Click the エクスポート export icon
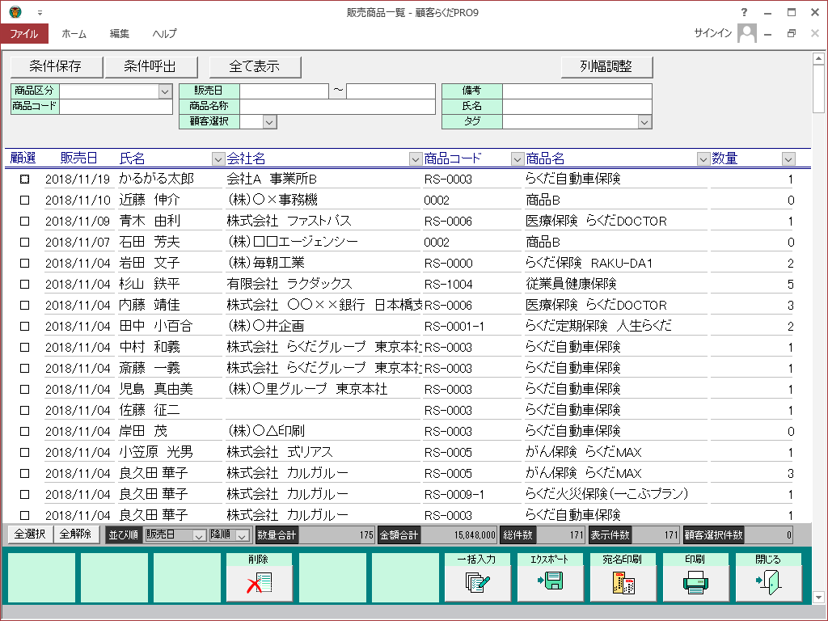The height and width of the screenshot is (621, 828). [550, 577]
